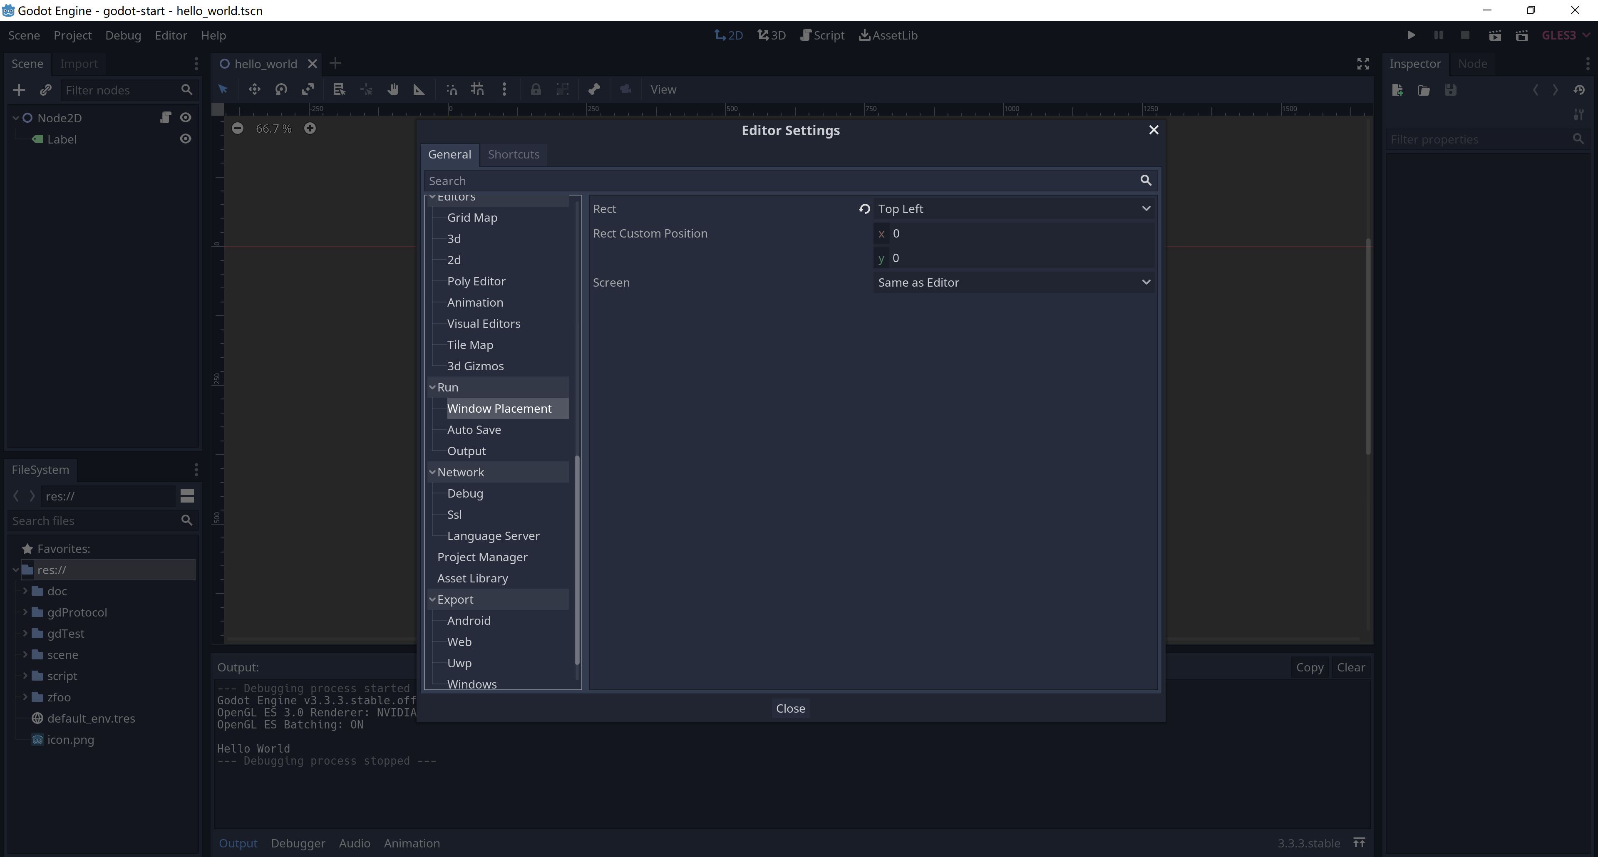Select the Move Mode tool
1598x857 pixels.
(x=254, y=89)
